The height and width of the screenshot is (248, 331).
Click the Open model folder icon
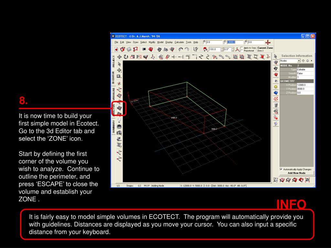[123, 49]
